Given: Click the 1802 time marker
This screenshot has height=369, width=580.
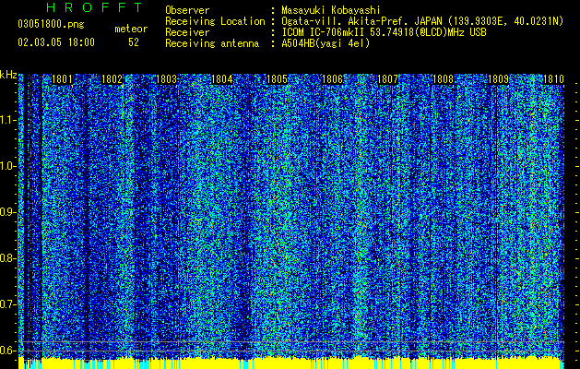Looking at the screenshot, I should [x=112, y=79].
